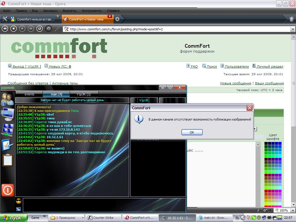The height and width of the screenshot is (222, 296).
Task: Open the smiley emoticon picker
Action: click(19, 201)
